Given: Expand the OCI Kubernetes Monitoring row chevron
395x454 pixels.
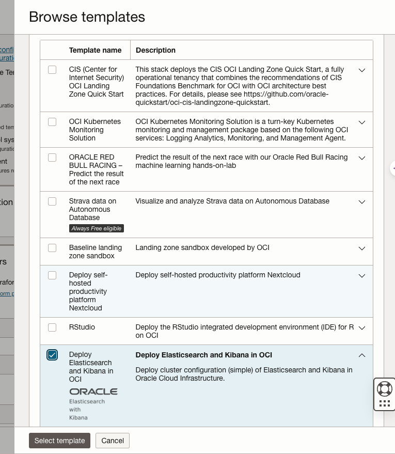Looking at the screenshot, I should [x=362, y=122].
